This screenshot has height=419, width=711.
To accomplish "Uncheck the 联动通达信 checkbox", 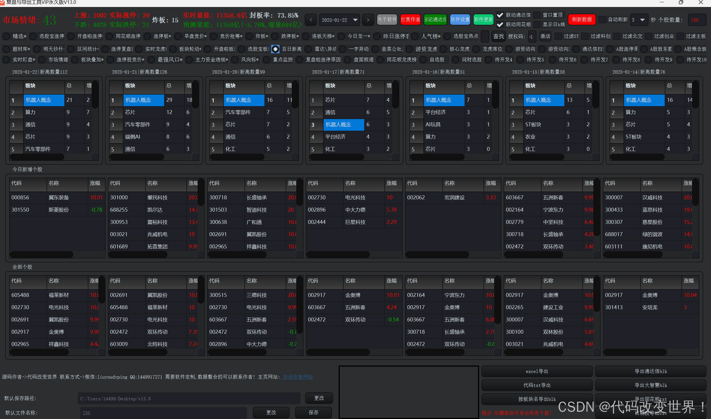I will click(x=500, y=15).
